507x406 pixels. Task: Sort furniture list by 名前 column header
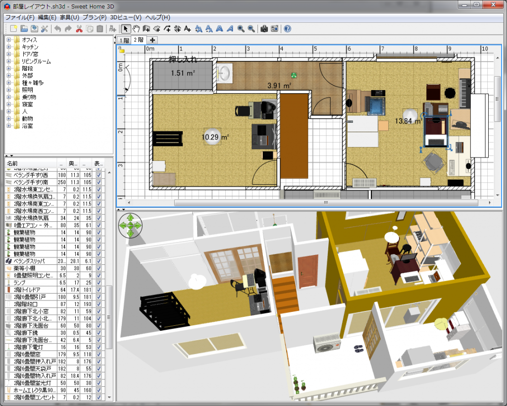(x=30, y=163)
